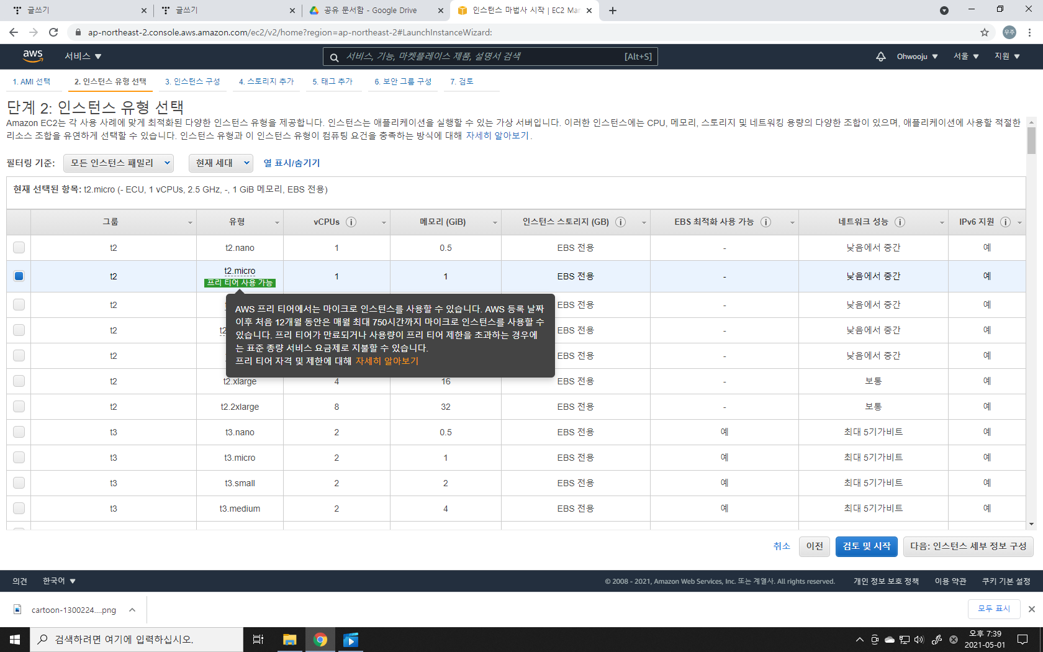Open Task View in taskbar

(258, 640)
